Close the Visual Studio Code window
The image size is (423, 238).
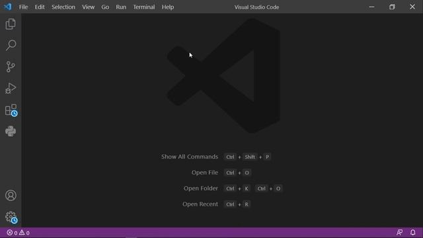412,7
